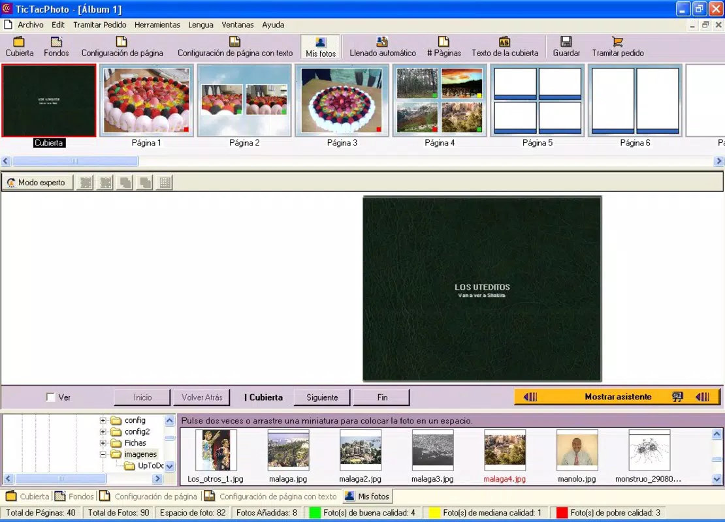Select Mis fotos in top toolbar
The width and height of the screenshot is (725, 522).
pos(321,47)
